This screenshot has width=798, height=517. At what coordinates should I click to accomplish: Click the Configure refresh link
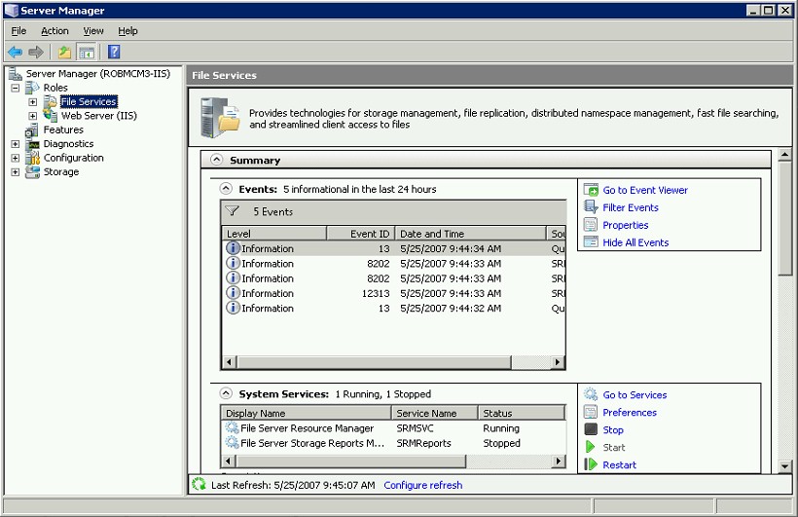(423, 485)
